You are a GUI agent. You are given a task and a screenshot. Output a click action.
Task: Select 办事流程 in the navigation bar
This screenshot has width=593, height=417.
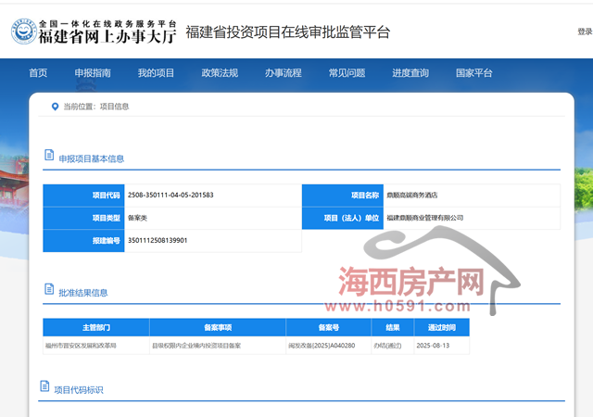[284, 73]
